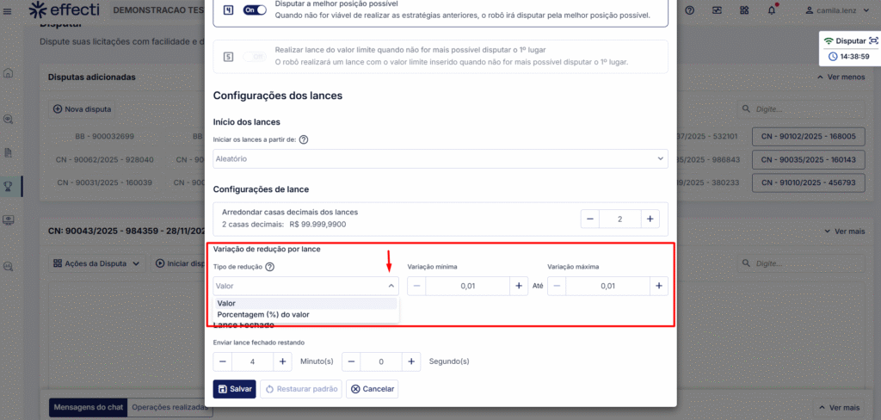The width and height of the screenshot is (881, 420).
Task: Open the notifications bell icon
Action: pos(772,10)
